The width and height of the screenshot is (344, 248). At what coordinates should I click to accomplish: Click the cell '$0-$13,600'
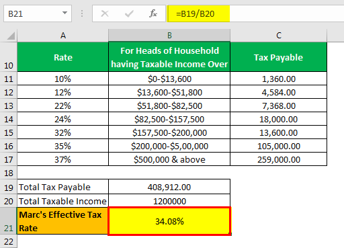coord(169,79)
